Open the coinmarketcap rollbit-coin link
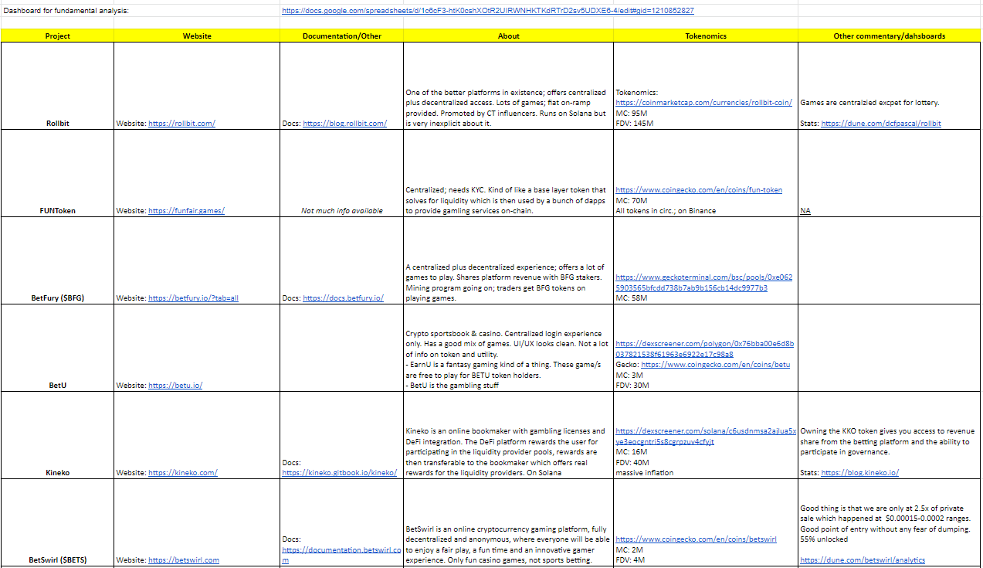Image resolution: width=983 pixels, height=568 pixels. pos(703,103)
